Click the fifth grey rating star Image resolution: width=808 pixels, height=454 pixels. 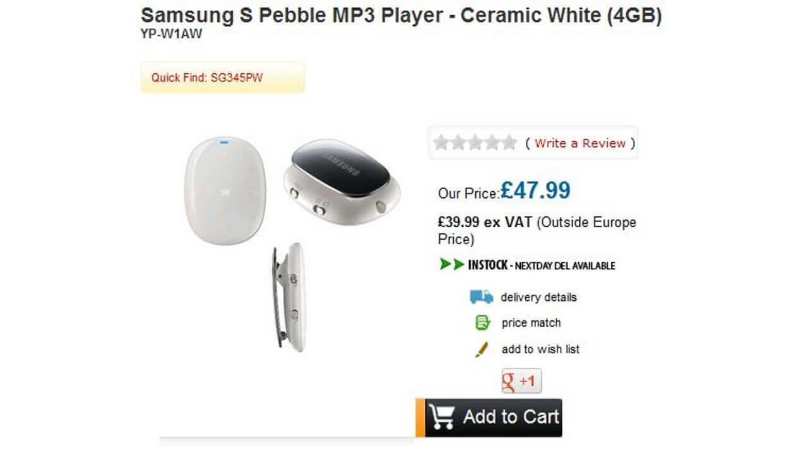pyautogui.click(x=508, y=143)
